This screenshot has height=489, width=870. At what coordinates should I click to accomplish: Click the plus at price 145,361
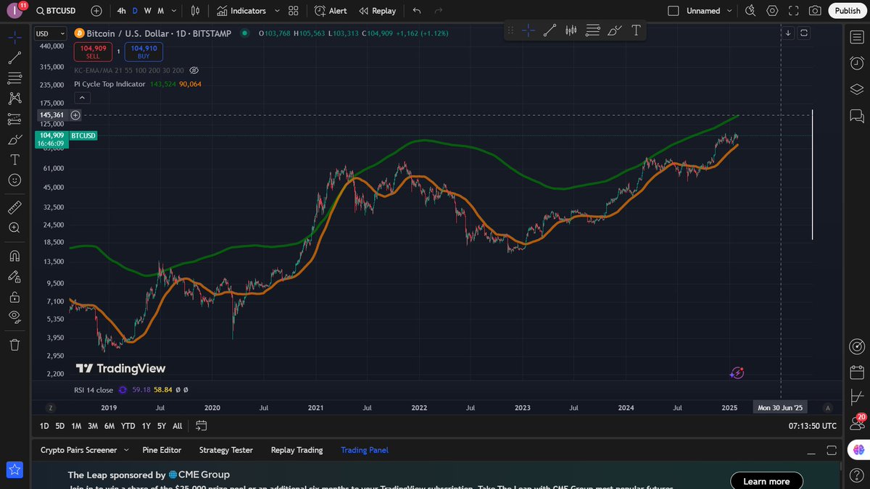(75, 115)
